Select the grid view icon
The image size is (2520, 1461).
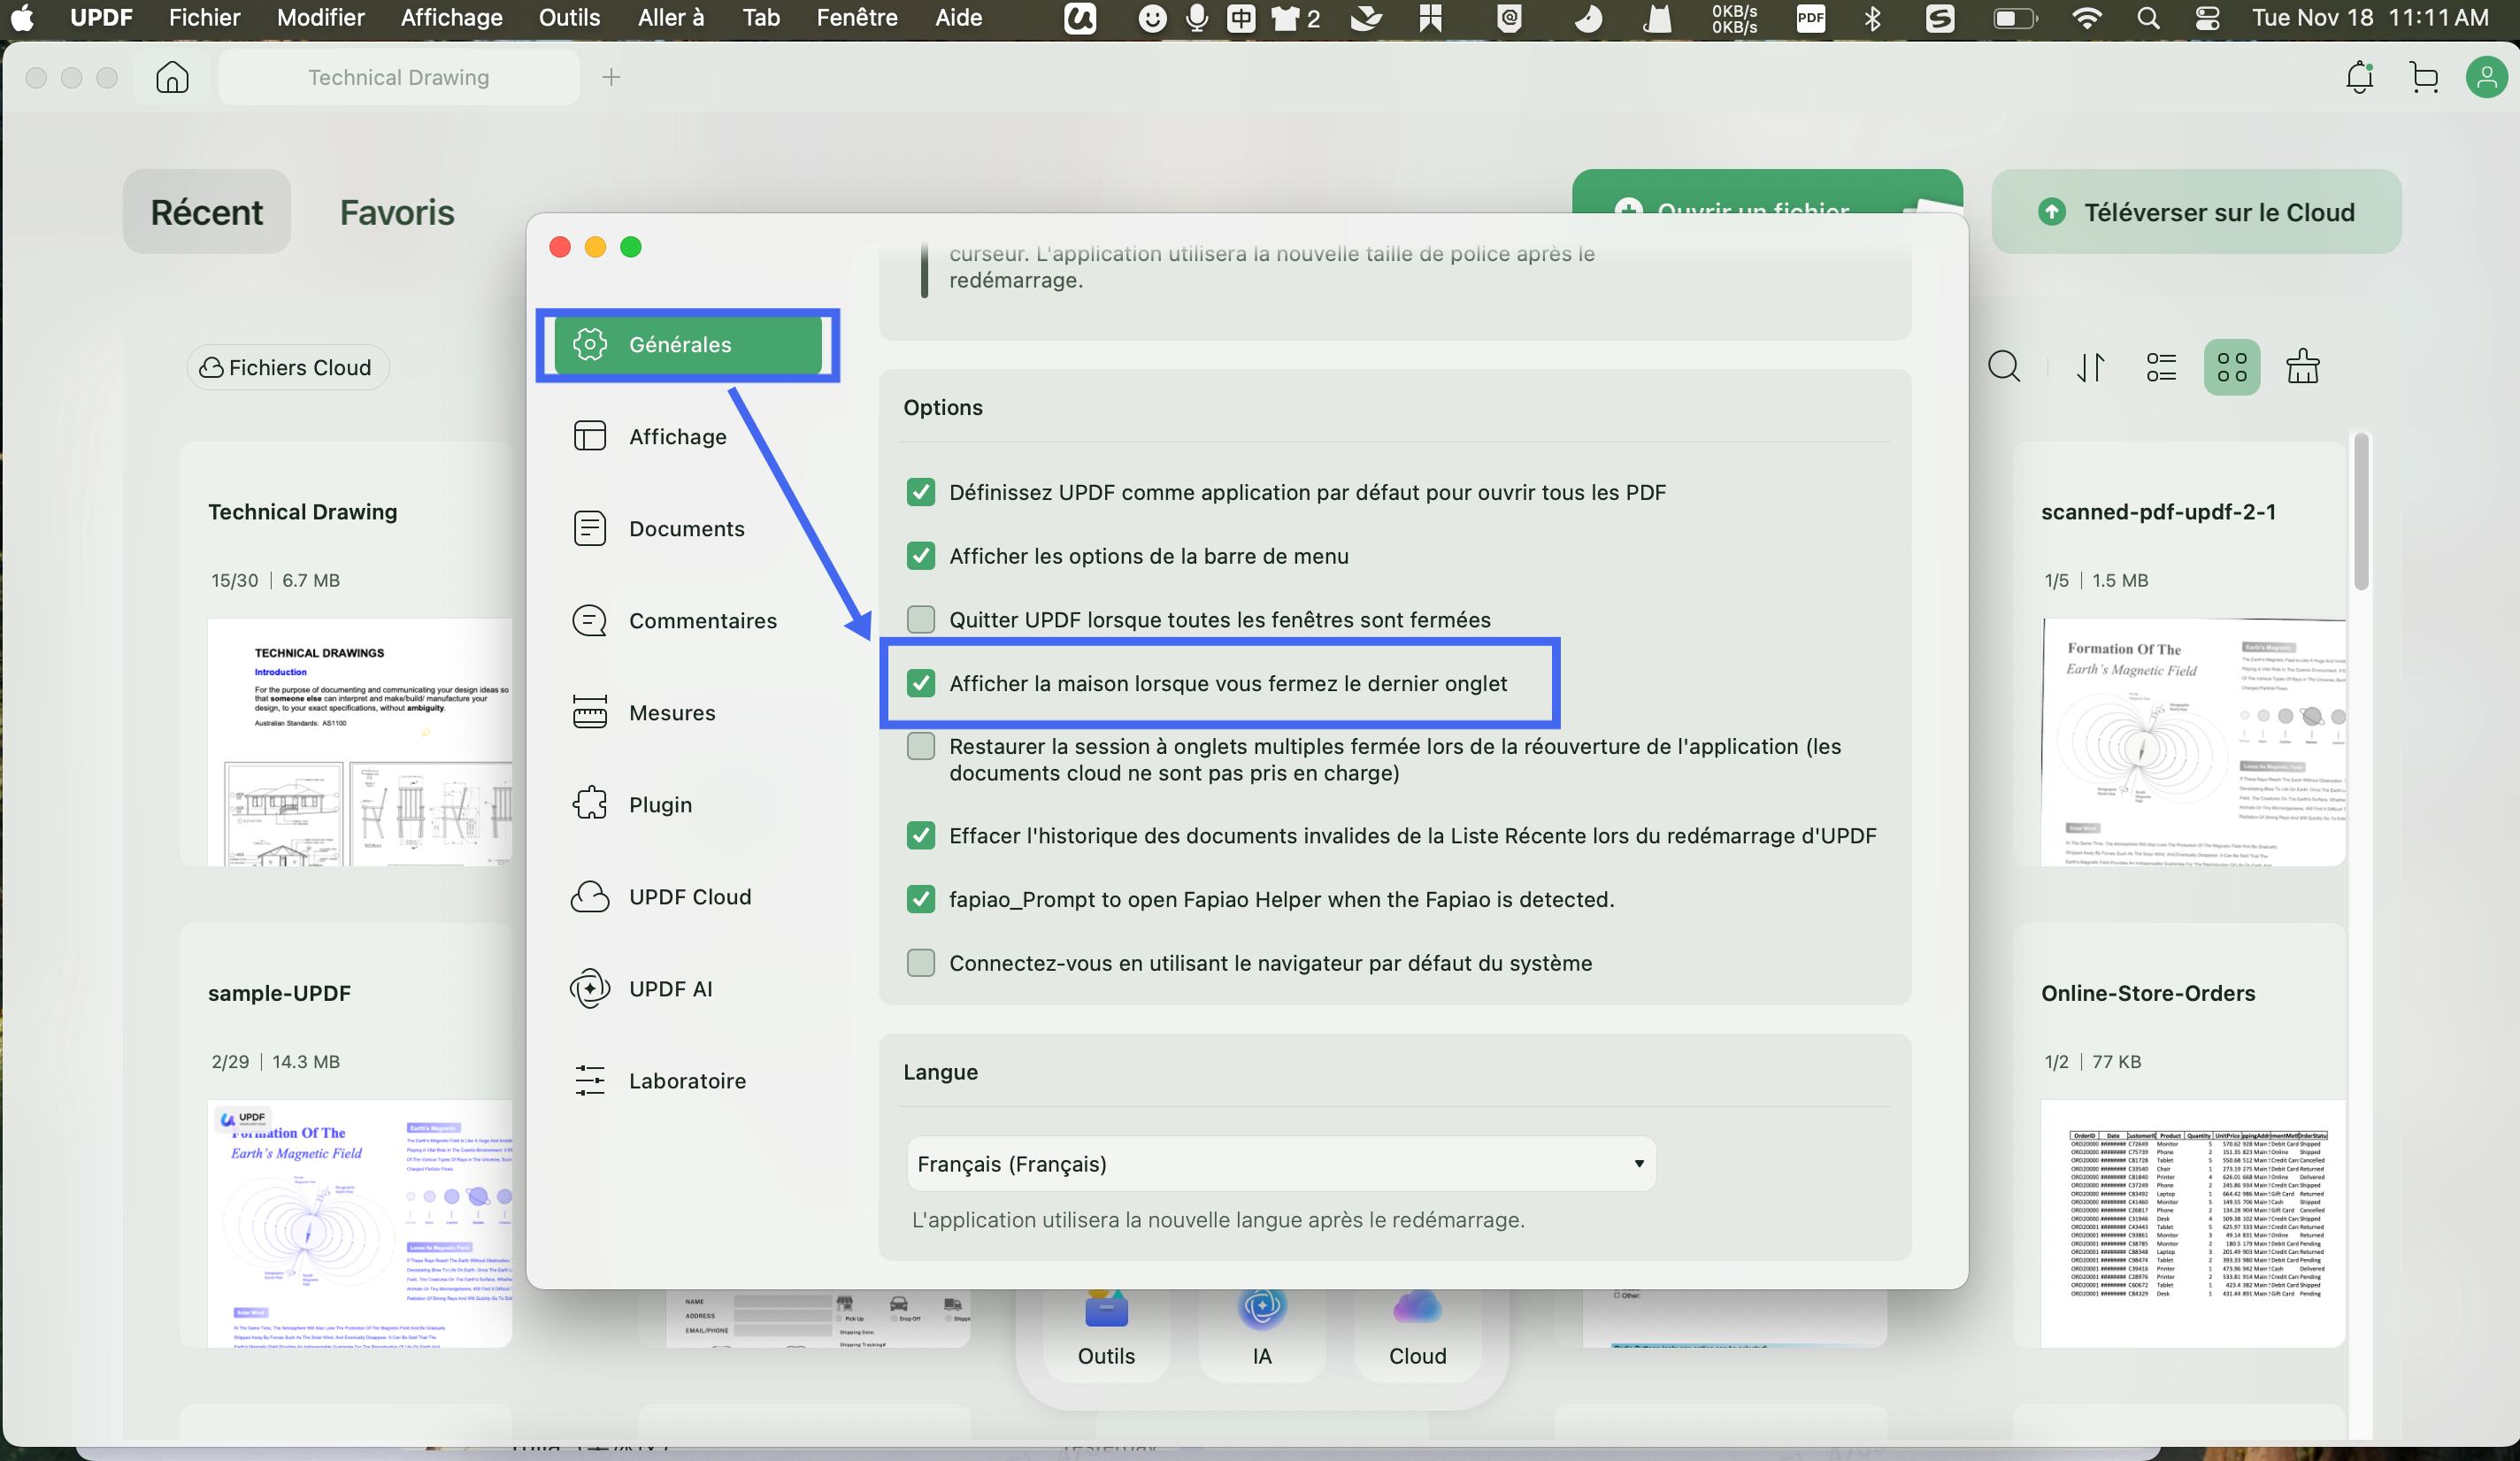(2231, 367)
